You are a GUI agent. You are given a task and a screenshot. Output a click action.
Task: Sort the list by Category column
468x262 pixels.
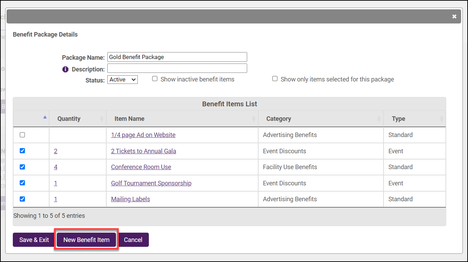tap(279, 119)
